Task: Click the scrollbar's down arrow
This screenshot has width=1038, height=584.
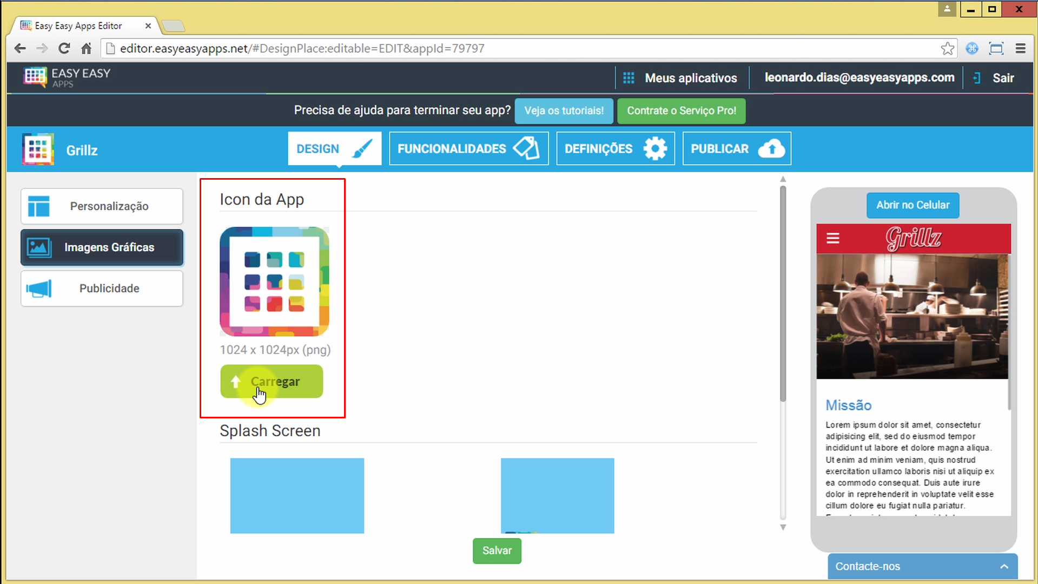Action: coord(783,527)
